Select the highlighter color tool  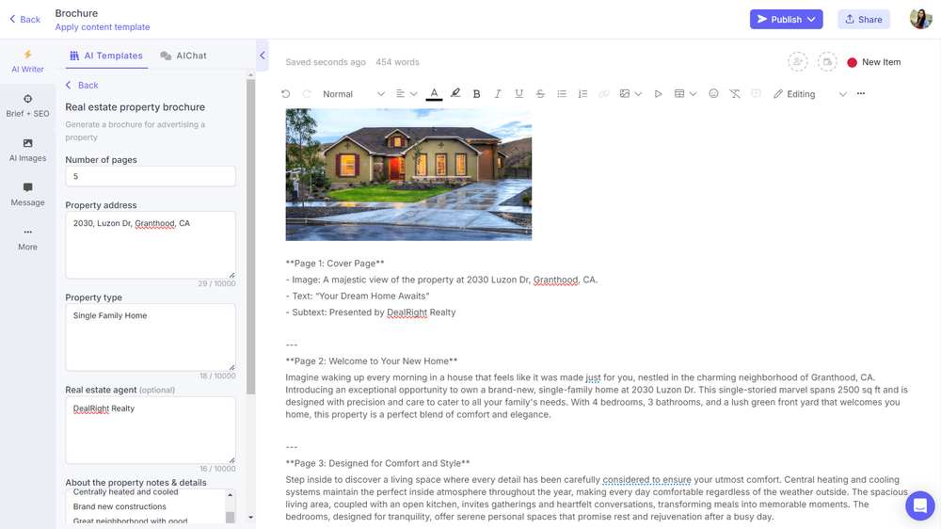click(455, 94)
